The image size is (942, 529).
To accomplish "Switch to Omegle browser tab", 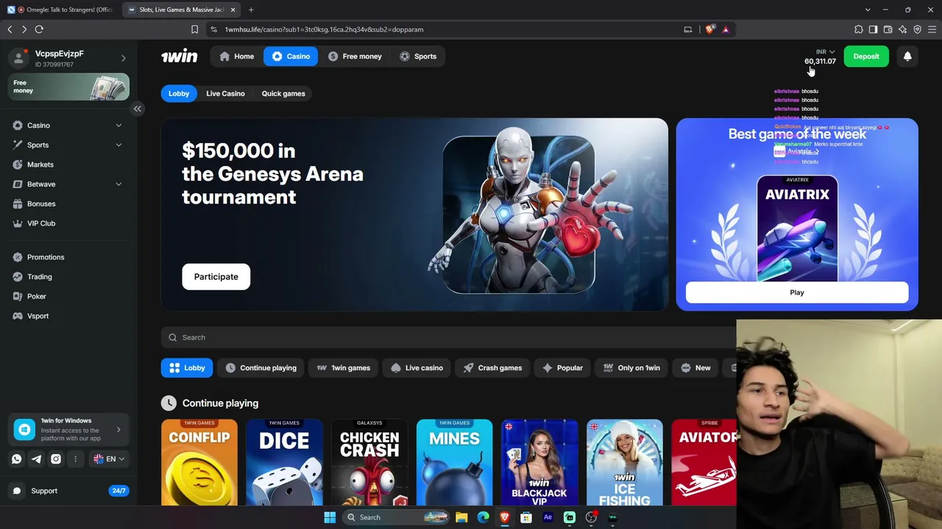I will (61, 10).
